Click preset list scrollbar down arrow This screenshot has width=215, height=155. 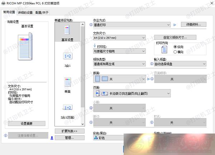pyautogui.click(x=82, y=124)
